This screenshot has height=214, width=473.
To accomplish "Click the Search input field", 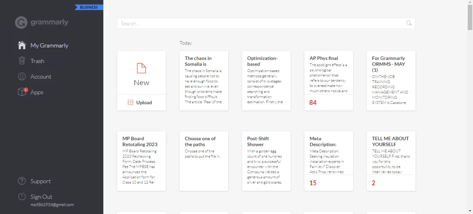I will [x=266, y=24].
